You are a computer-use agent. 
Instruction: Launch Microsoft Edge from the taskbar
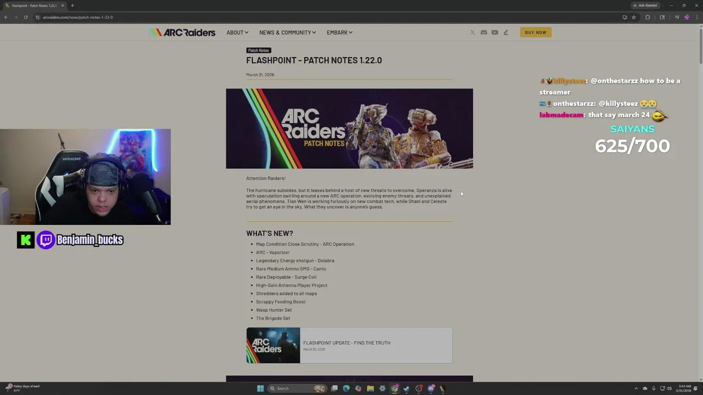[x=346, y=388]
